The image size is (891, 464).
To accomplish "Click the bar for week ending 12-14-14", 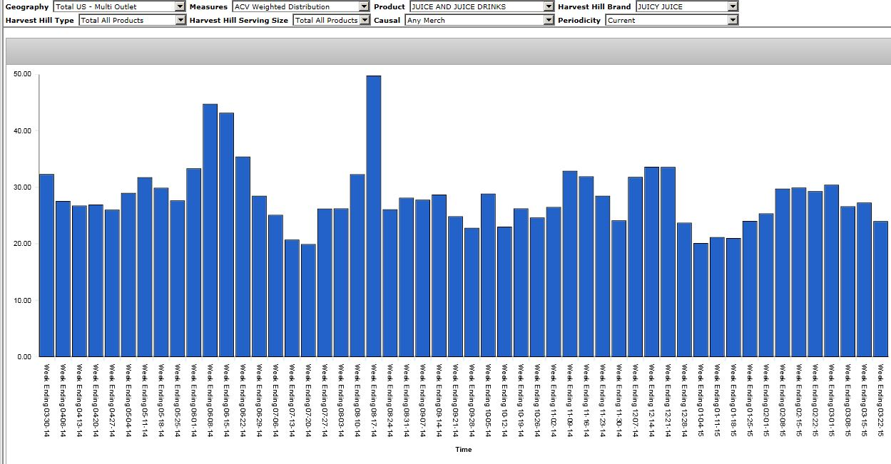I will pos(651,262).
